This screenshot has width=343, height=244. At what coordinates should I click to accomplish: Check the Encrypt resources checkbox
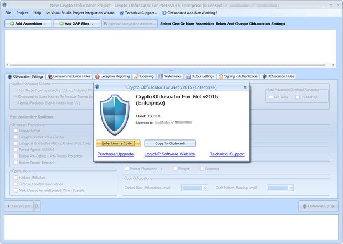pos(176,169)
